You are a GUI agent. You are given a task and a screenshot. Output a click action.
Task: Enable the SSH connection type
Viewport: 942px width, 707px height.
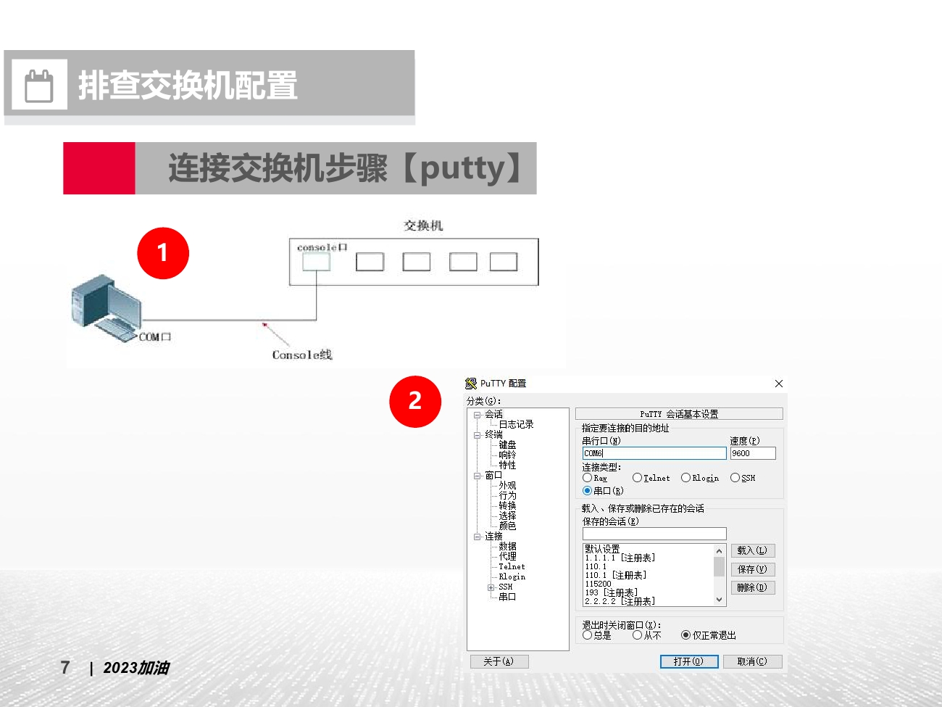(735, 477)
